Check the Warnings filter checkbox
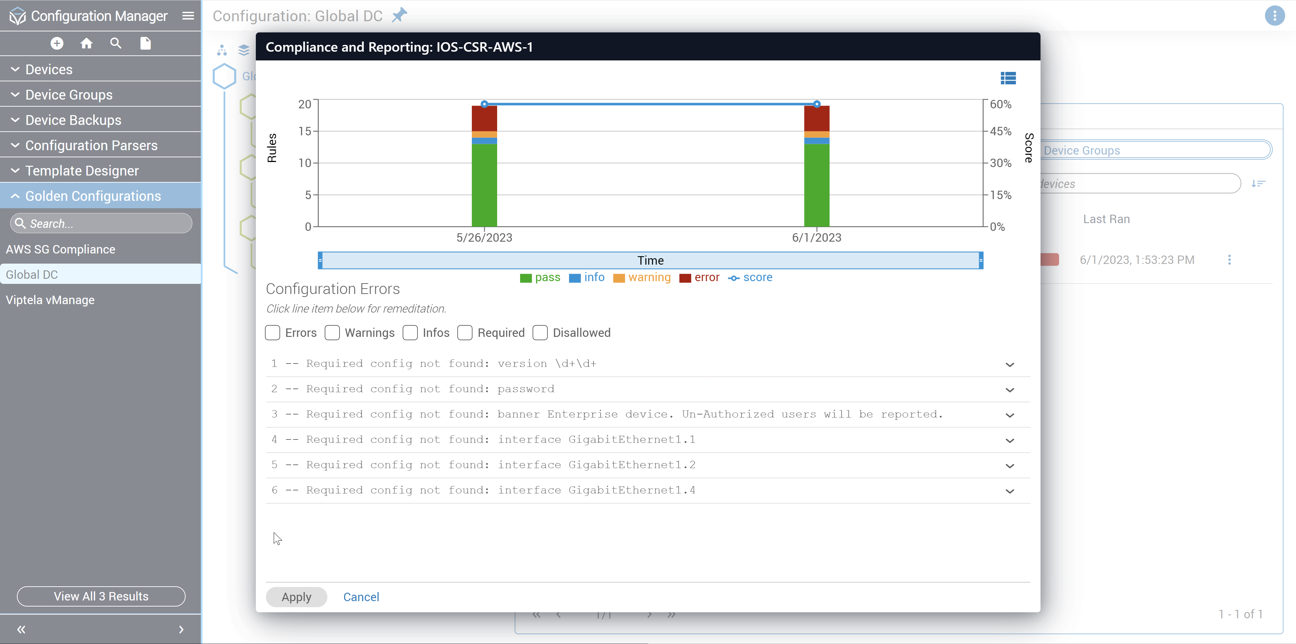Image resolution: width=1296 pixels, height=644 pixels. [x=332, y=332]
